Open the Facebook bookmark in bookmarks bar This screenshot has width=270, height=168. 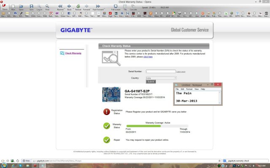tap(69, 14)
